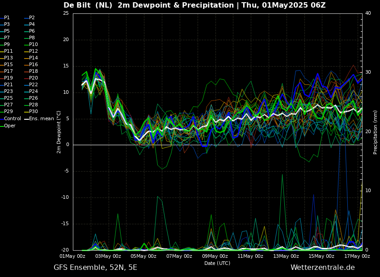
Task: Click the P10 legend entry
Action: point(31,45)
